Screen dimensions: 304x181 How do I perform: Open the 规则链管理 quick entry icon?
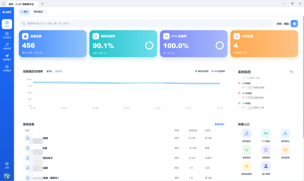tap(246, 166)
